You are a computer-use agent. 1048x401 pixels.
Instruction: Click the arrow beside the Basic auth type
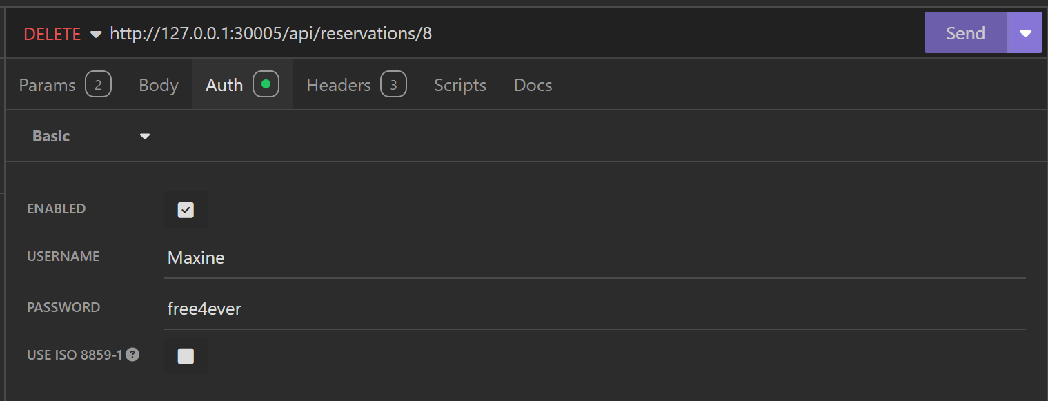[x=145, y=137]
